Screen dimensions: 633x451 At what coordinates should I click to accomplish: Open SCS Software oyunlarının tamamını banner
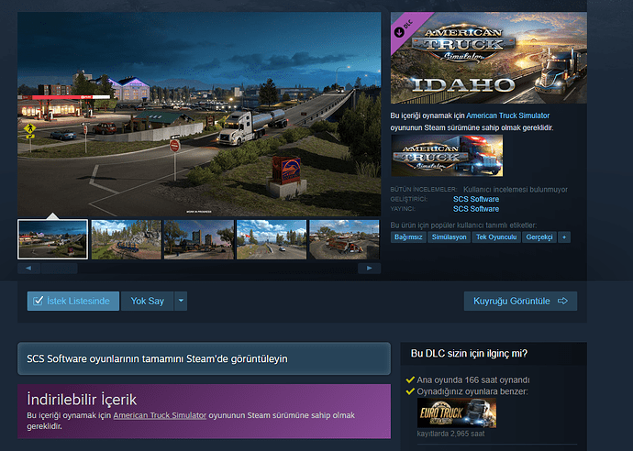(x=204, y=358)
